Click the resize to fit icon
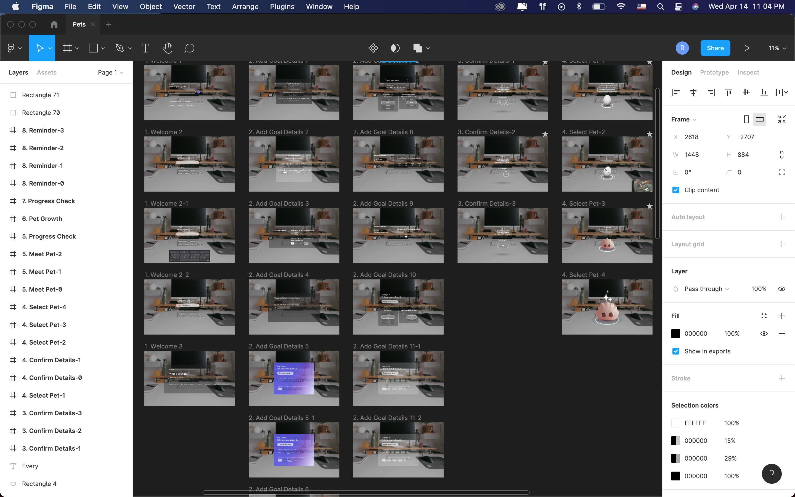This screenshot has height=497, width=795. tap(781, 119)
